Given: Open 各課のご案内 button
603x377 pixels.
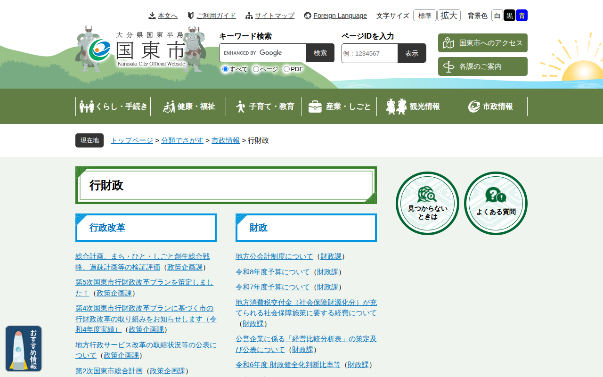Looking at the screenshot, I should (x=483, y=66).
